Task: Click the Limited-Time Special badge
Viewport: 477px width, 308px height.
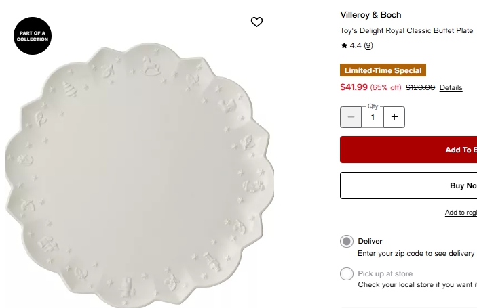Action: click(383, 70)
